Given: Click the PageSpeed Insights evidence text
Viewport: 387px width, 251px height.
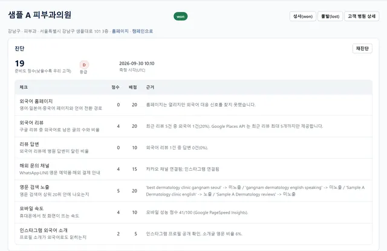Looking at the screenshot, I should [x=197, y=212].
